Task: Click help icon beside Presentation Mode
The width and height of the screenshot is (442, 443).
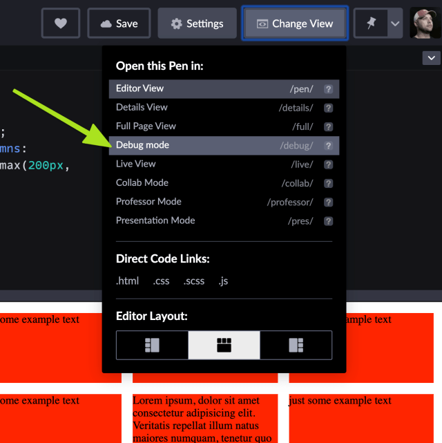Action: (x=329, y=221)
